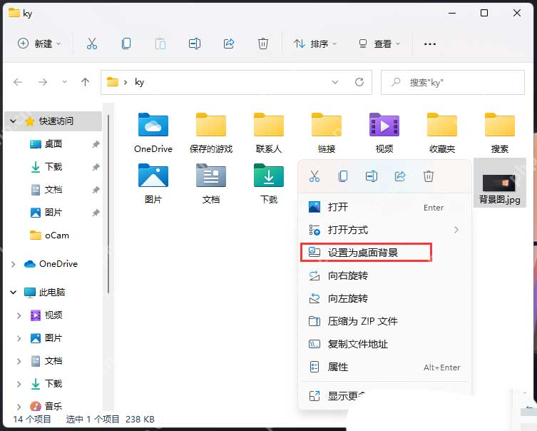The width and height of the screenshot is (537, 431).
Task: Choose 打开 in the context menu
Action: (385, 207)
